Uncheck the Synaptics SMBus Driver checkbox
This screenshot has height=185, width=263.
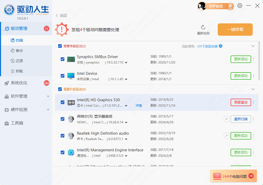[x=63, y=59]
